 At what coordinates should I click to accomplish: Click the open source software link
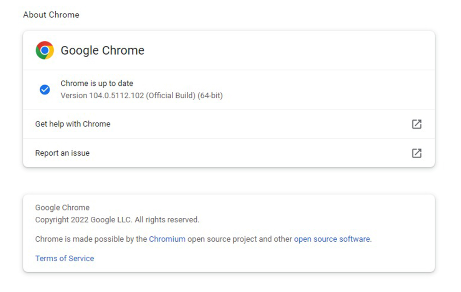pos(332,239)
